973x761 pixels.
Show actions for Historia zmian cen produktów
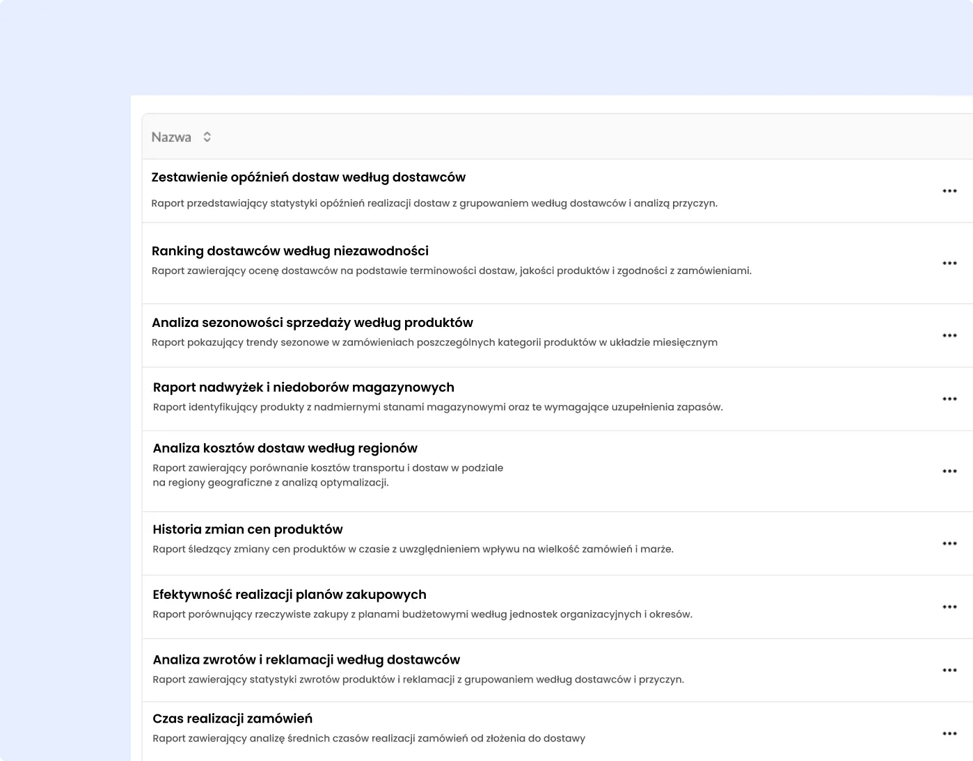click(x=949, y=543)
